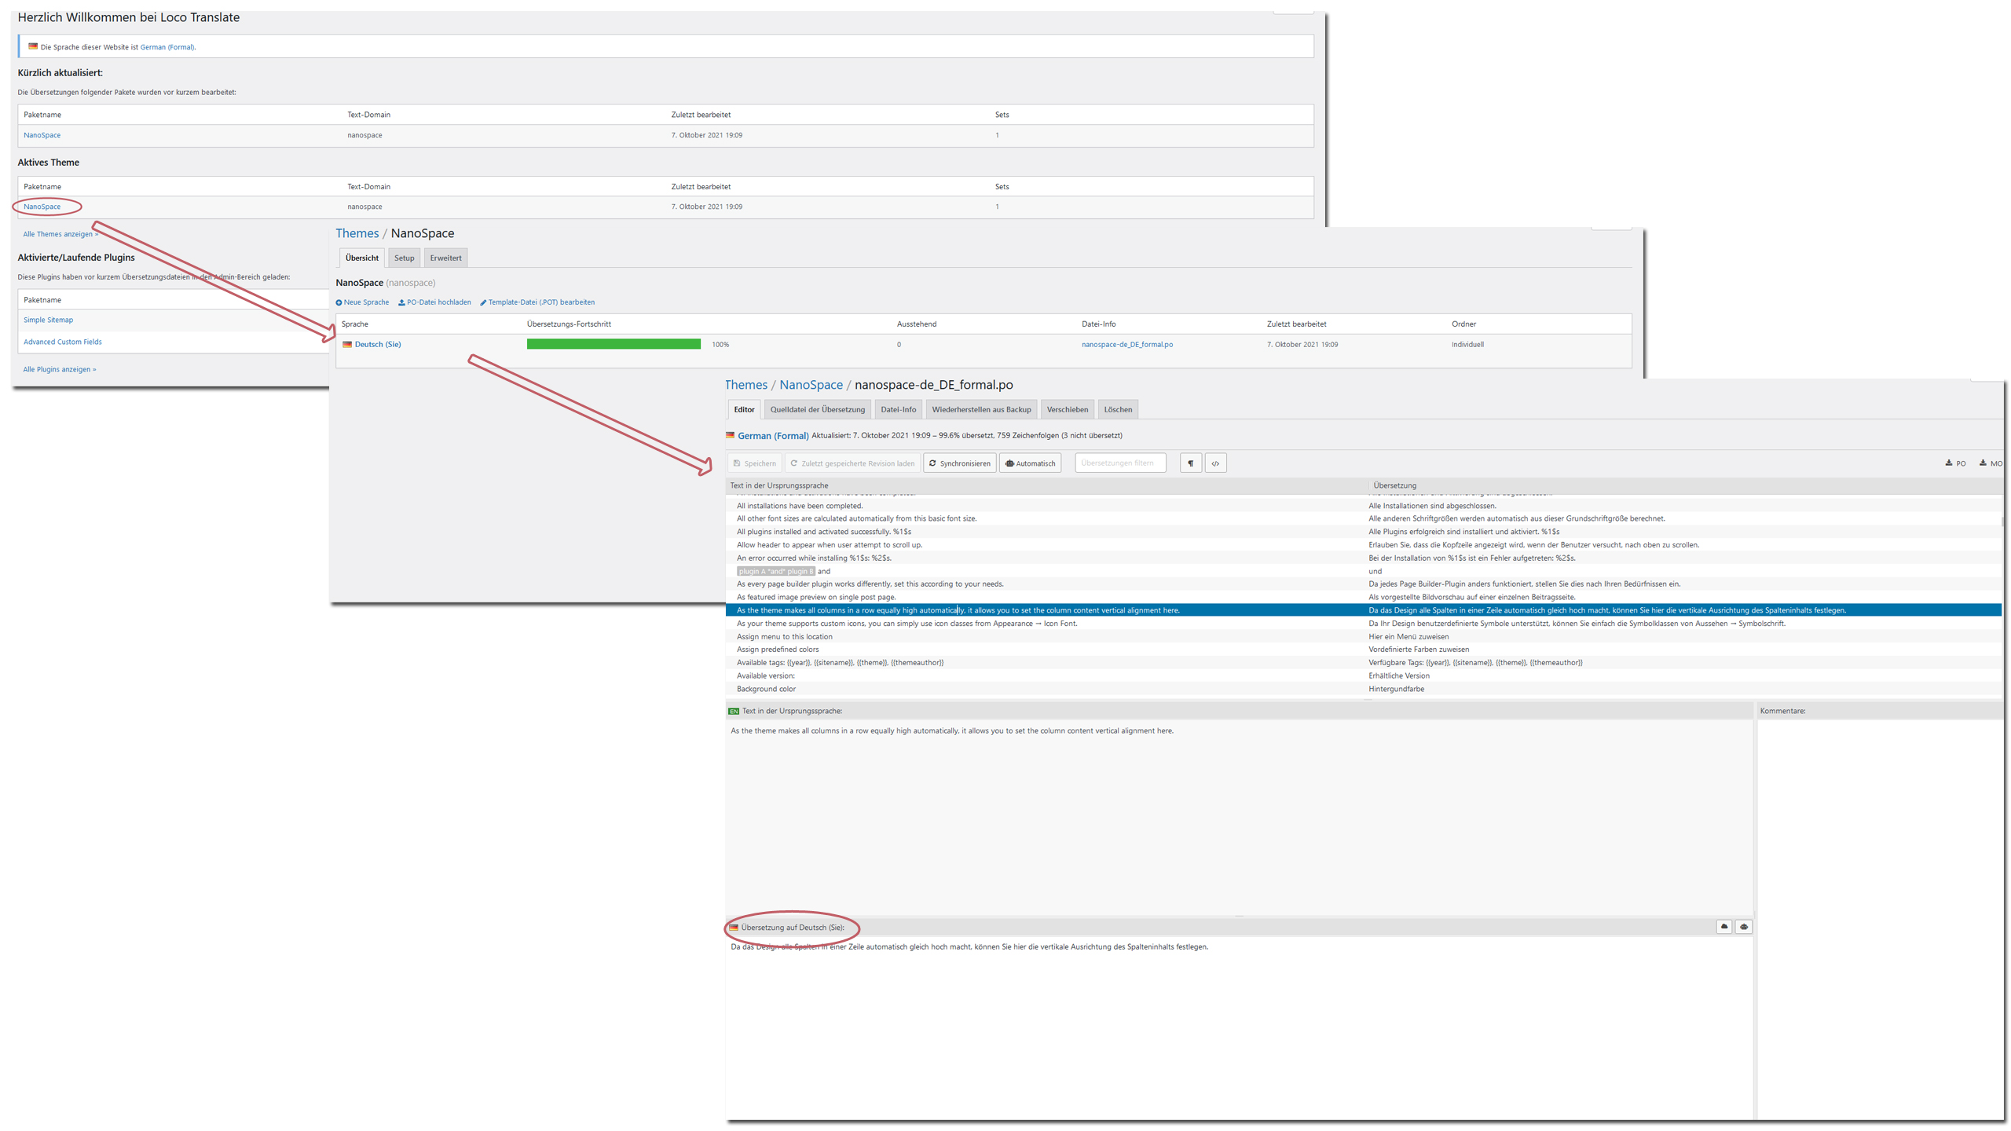Toggle code view with the </> button

[x=1215, y=463]
